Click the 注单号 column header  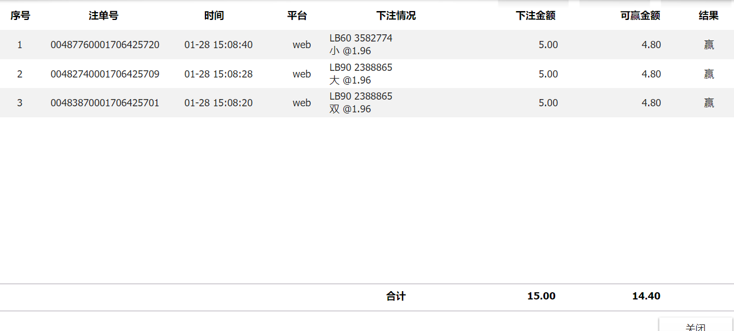[x=104, y=16]
